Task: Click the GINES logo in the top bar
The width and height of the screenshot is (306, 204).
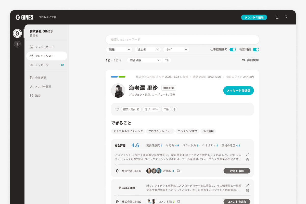Action: tap(24, 17)
